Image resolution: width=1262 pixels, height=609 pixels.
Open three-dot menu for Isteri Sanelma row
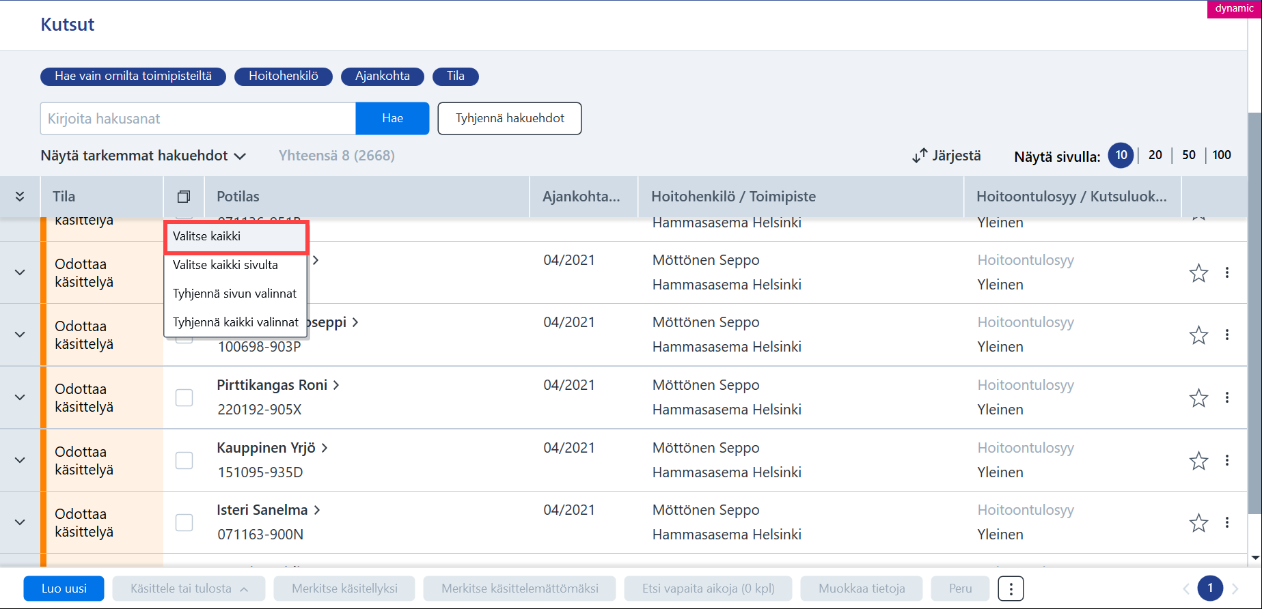1227,522
